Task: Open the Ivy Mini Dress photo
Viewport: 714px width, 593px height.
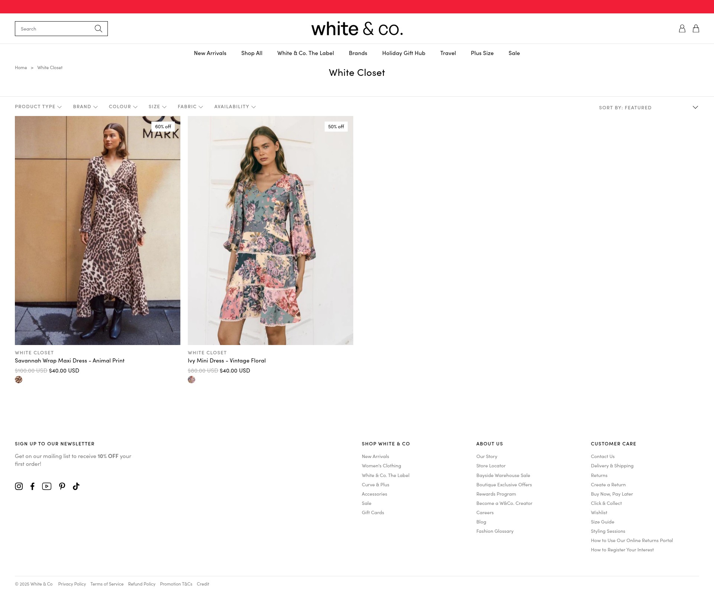Action: click(270, 231)
